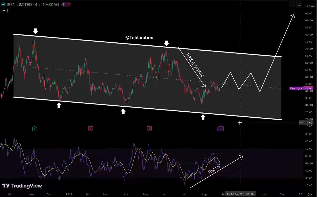Viewport: 317px width, 197px height.
Task: Click the 65.00 price scale label
Action: click(x=309, y=56)
